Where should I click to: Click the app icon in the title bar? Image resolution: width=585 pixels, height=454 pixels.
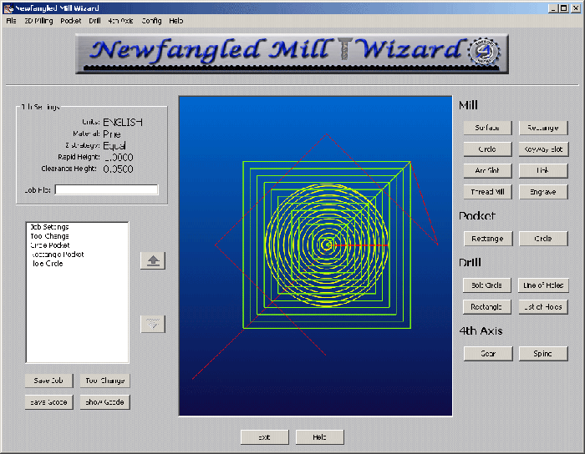click(8, 8)
